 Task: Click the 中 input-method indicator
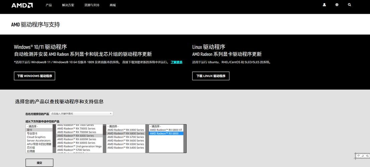pos(359,156)
